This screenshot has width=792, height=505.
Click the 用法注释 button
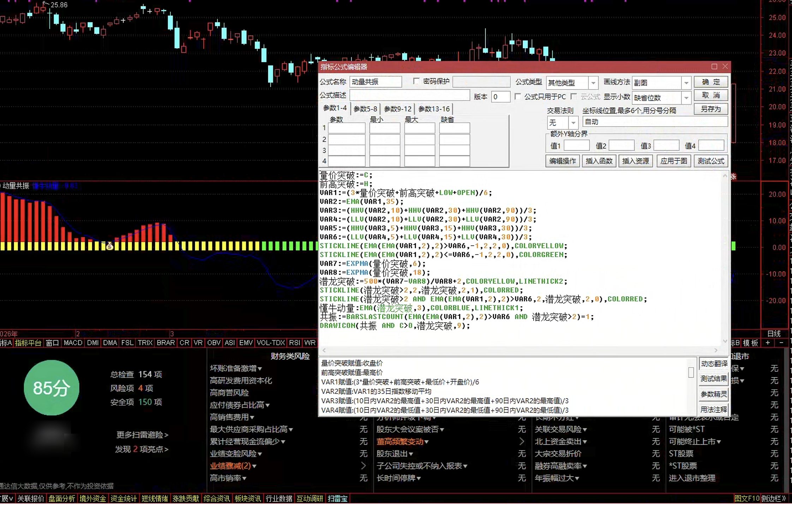pyautogui.click(x=714, y=409)
